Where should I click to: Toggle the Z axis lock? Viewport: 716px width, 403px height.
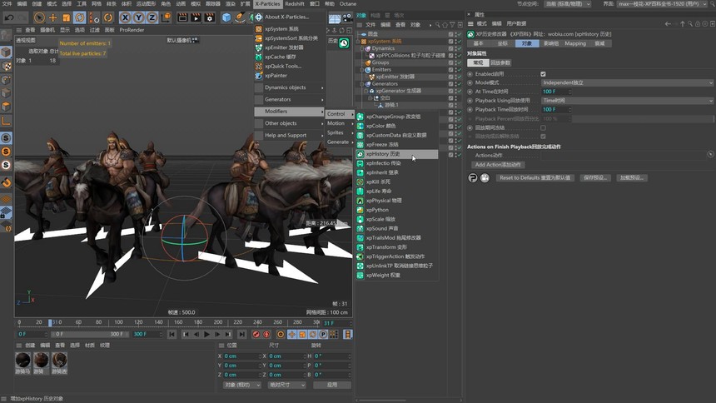click(152, 17)
